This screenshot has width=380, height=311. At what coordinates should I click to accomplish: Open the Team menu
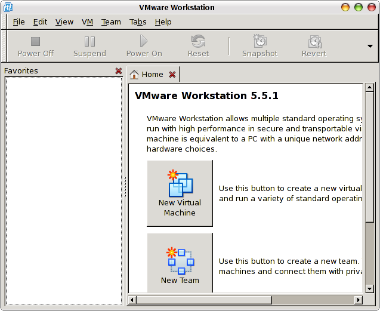(x=111, y=22)
